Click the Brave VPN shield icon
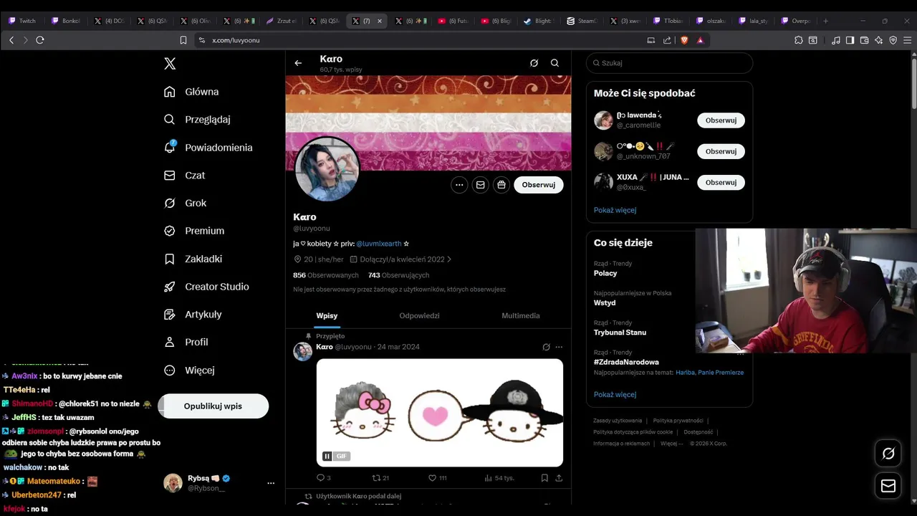This screenshot has height=516, width=917. [893, 40]
